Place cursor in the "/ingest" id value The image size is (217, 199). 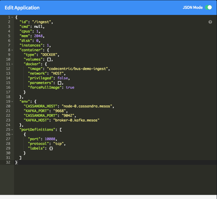pos(43,22)
